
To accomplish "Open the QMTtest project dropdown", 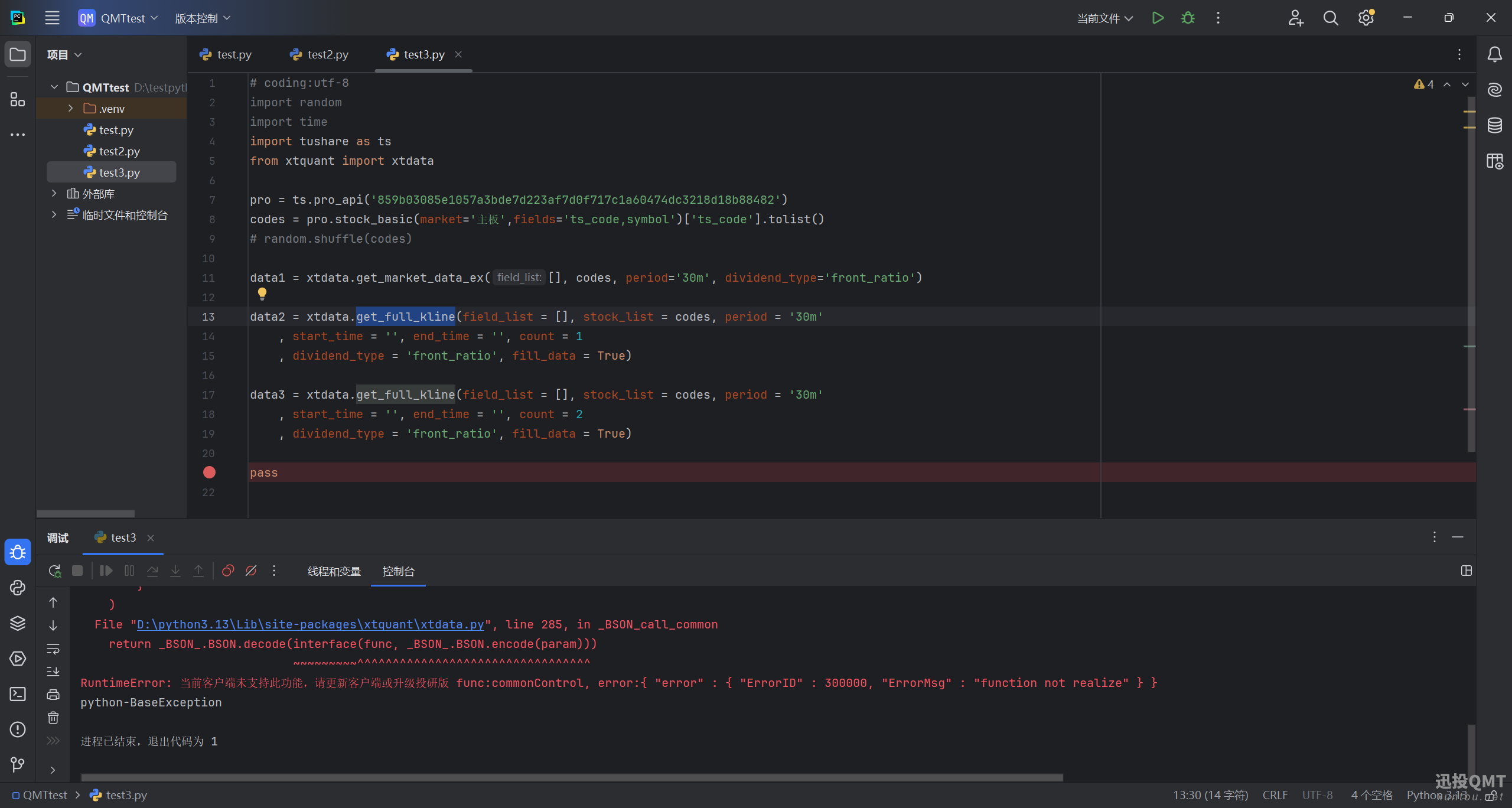I will pos(119,18).
